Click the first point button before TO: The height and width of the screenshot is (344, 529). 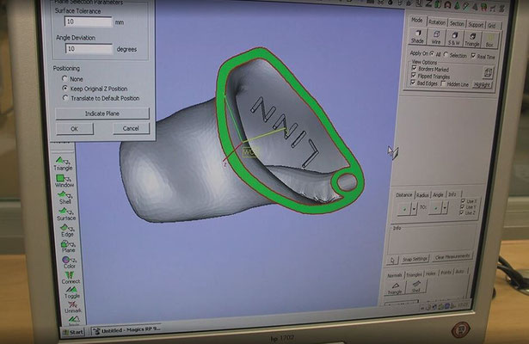point(404,209)
